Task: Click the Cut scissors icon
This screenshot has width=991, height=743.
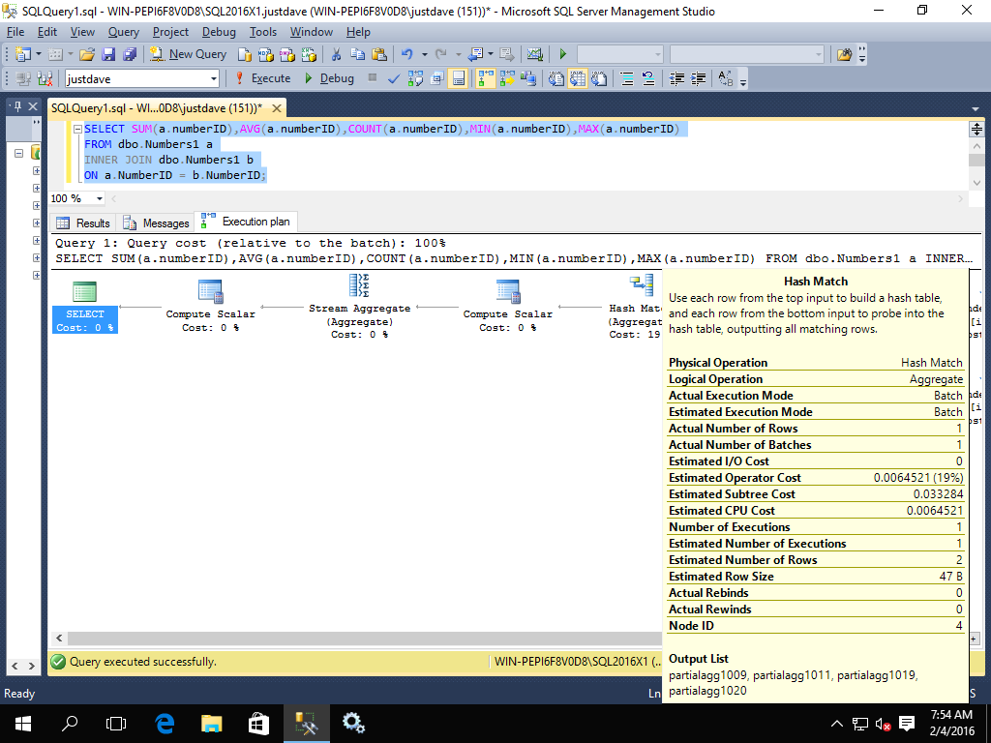Action: (x=336, y=54)
